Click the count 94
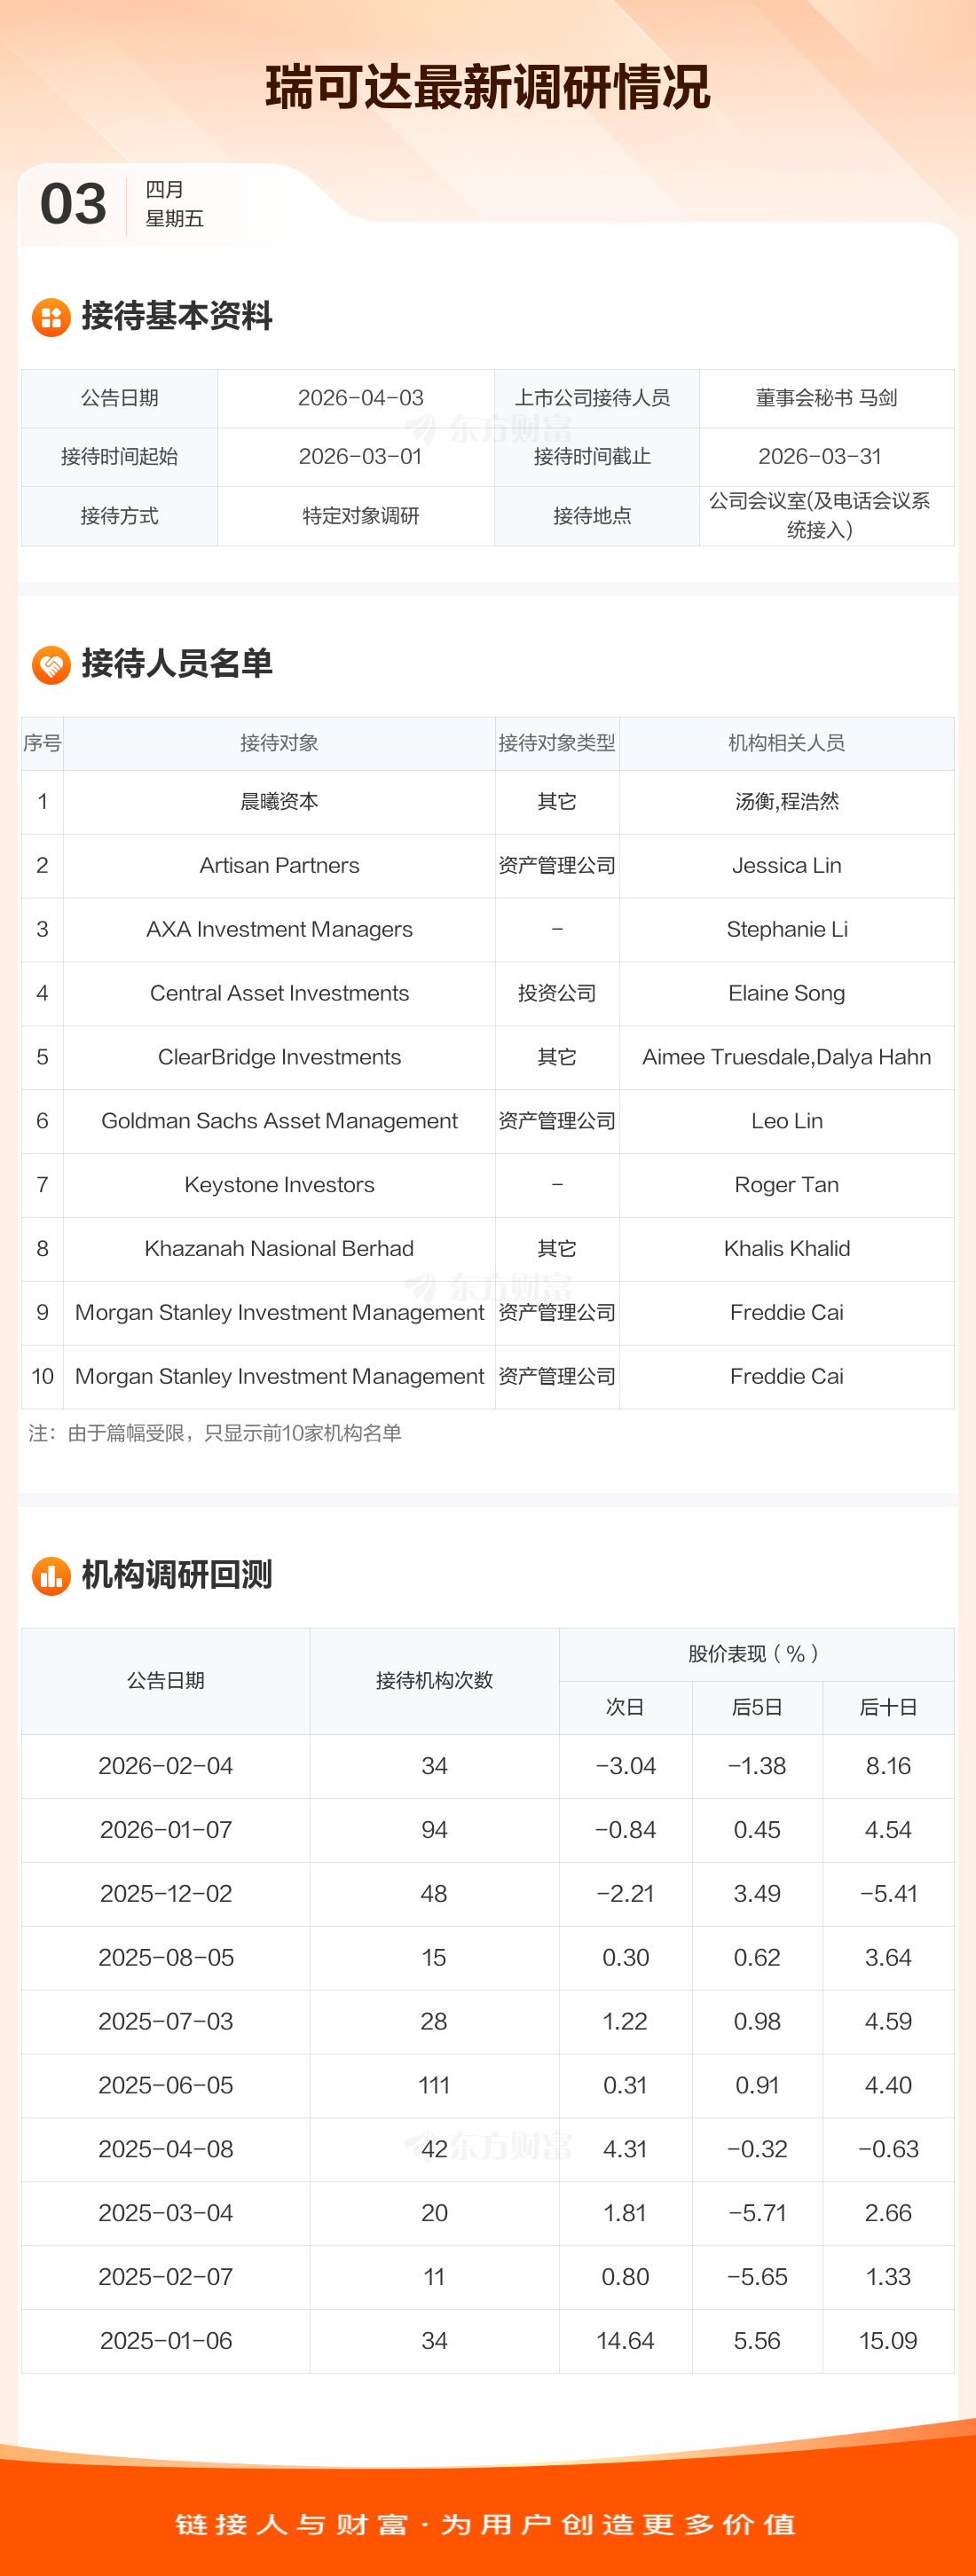This screenshot has width=976, height=2576. [434, 1831]
